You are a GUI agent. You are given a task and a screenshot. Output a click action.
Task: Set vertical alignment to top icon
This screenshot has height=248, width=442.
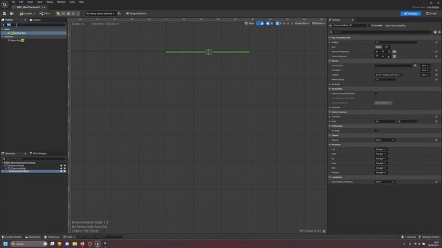pos(377,56)
